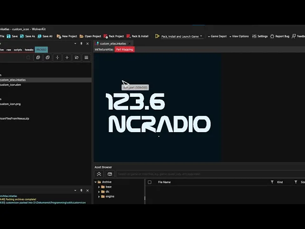
Task: Click Open Project in toolbar
Action: coord(90,36)
